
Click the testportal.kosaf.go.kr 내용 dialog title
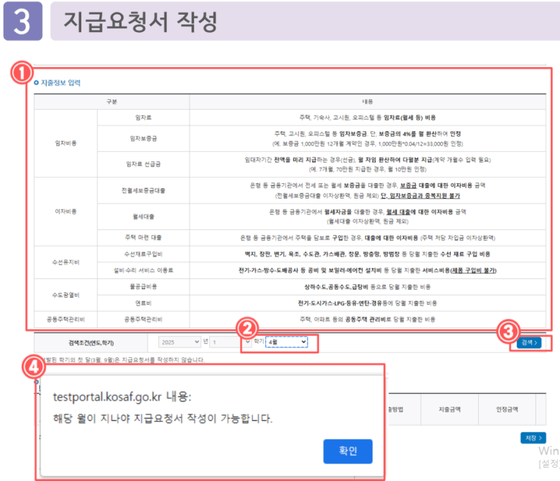tap(122, 397)
